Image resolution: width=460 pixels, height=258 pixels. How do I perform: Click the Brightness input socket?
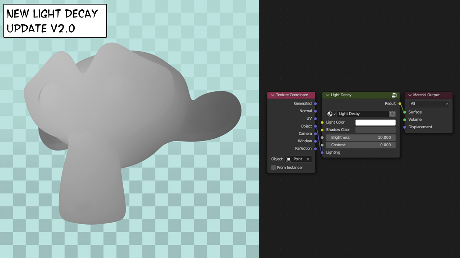tap(322, 138)
